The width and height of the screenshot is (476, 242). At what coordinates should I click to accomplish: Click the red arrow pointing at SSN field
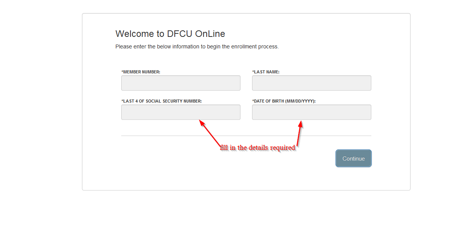pos(210,133)
